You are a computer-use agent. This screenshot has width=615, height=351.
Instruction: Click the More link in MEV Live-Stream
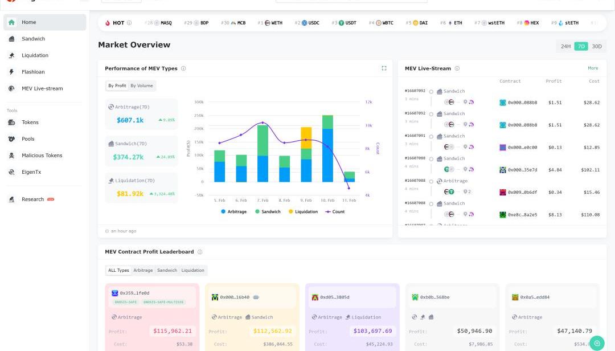click(593, 68)
